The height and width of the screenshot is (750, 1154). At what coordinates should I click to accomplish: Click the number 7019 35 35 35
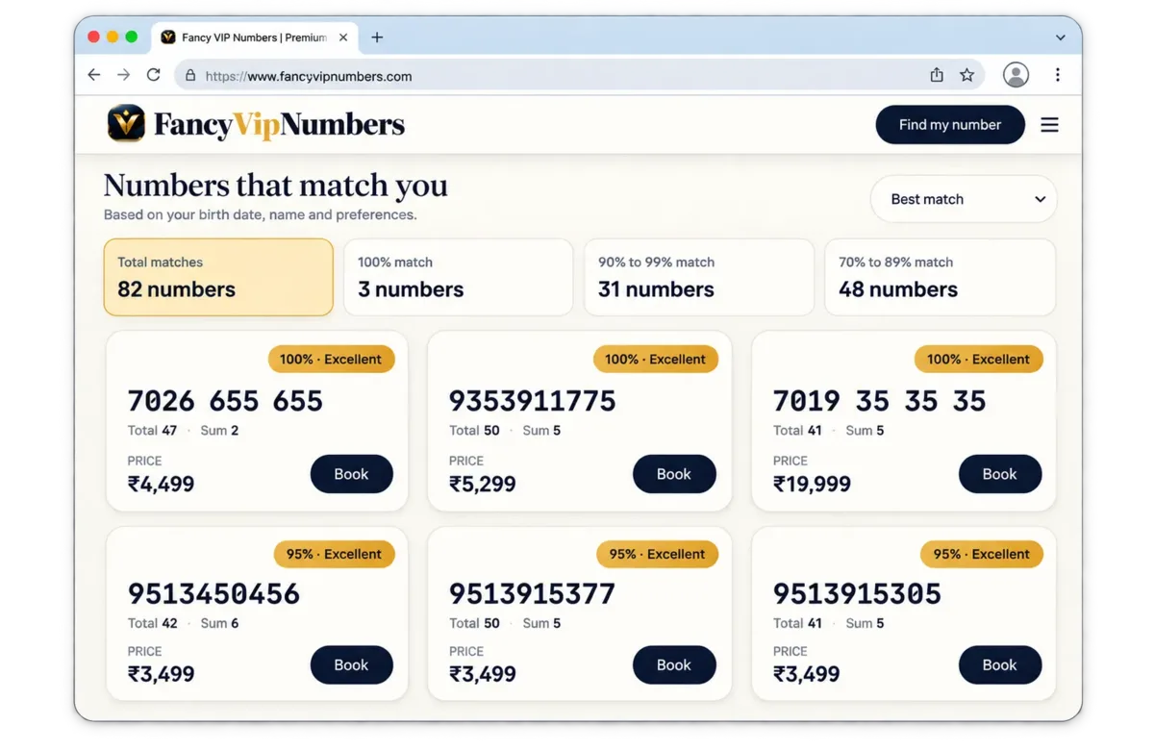[880, 401]
